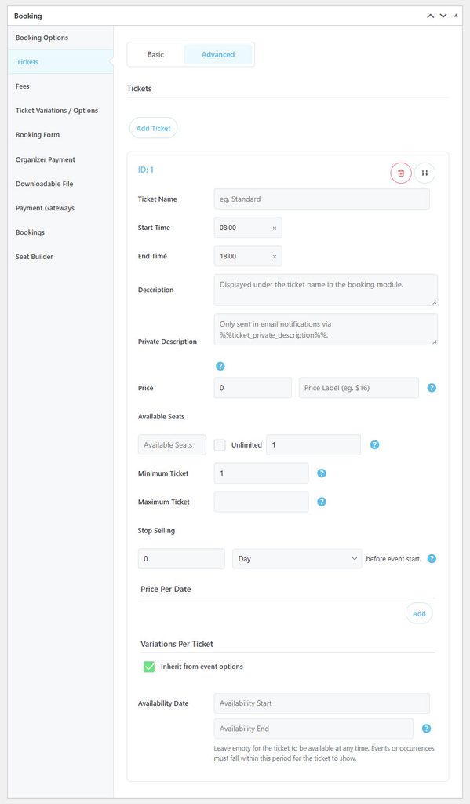The width and height of the screenshot is (470, 804).
Task: Open help icon below Private Description
Action: coord(220,366)
